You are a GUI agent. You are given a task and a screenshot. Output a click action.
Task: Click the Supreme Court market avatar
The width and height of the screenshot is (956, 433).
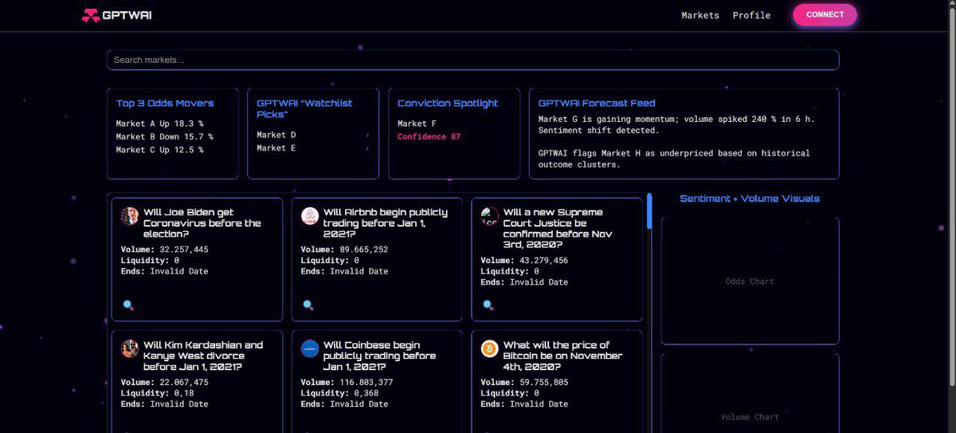tap(490, 216)
